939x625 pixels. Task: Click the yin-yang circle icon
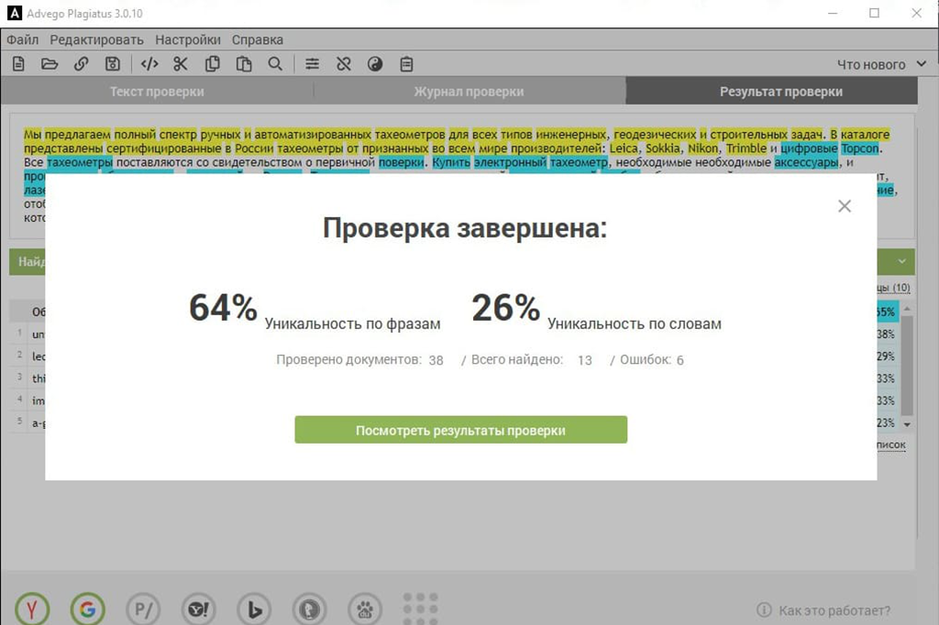(x=375, y=64)
